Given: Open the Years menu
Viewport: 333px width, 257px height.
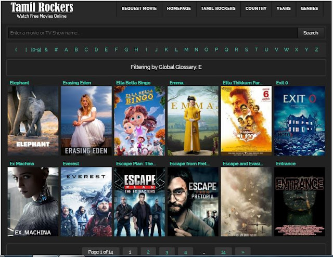Looking at the screenshot, I should click(x=284, y=8).
